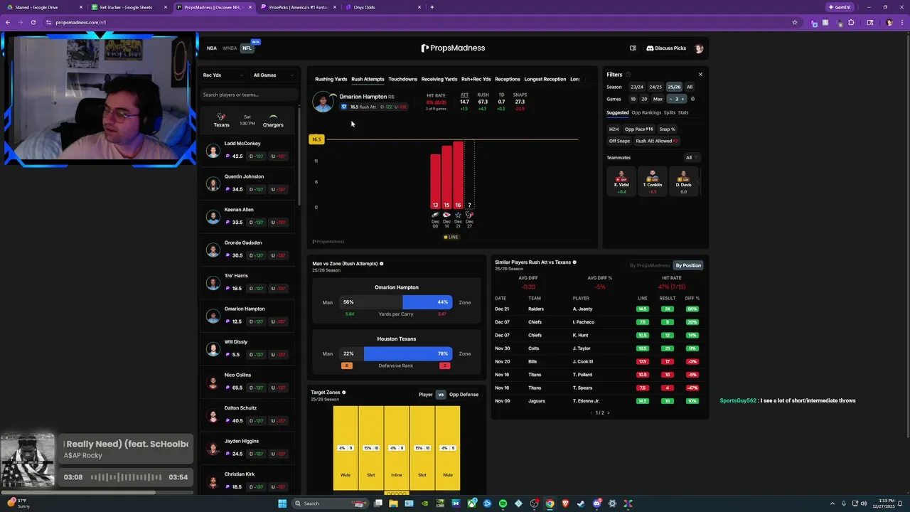Open the Opp Rankings tab

[x=646, y=112]
